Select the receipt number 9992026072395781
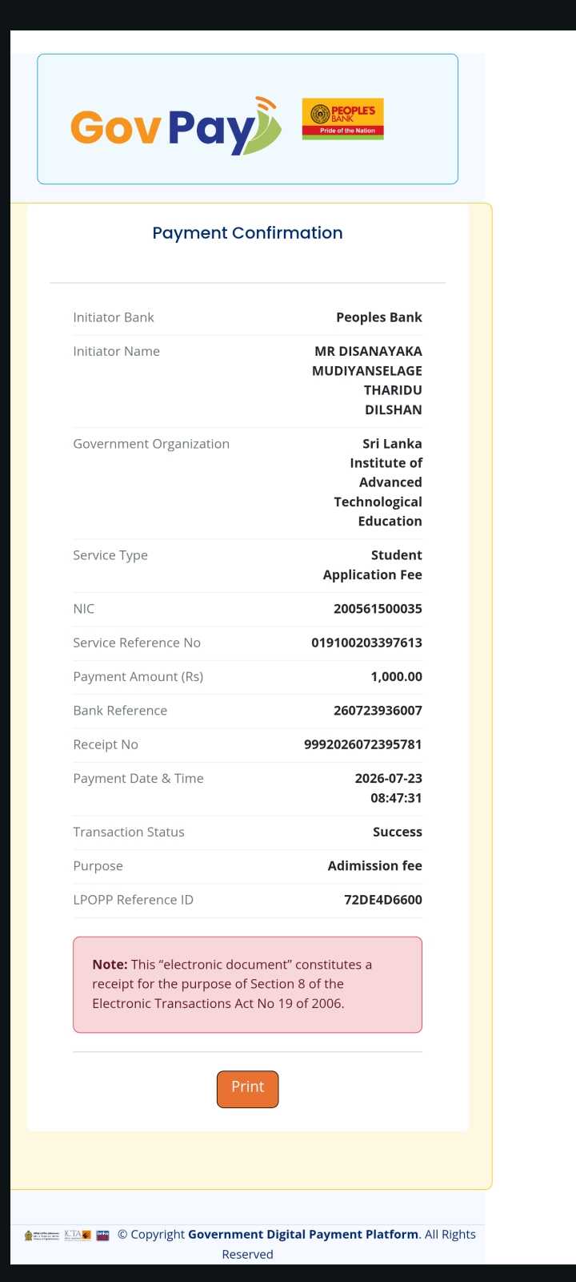The width and height of the screenshot is (576, 1282). [x=363, y=744]
